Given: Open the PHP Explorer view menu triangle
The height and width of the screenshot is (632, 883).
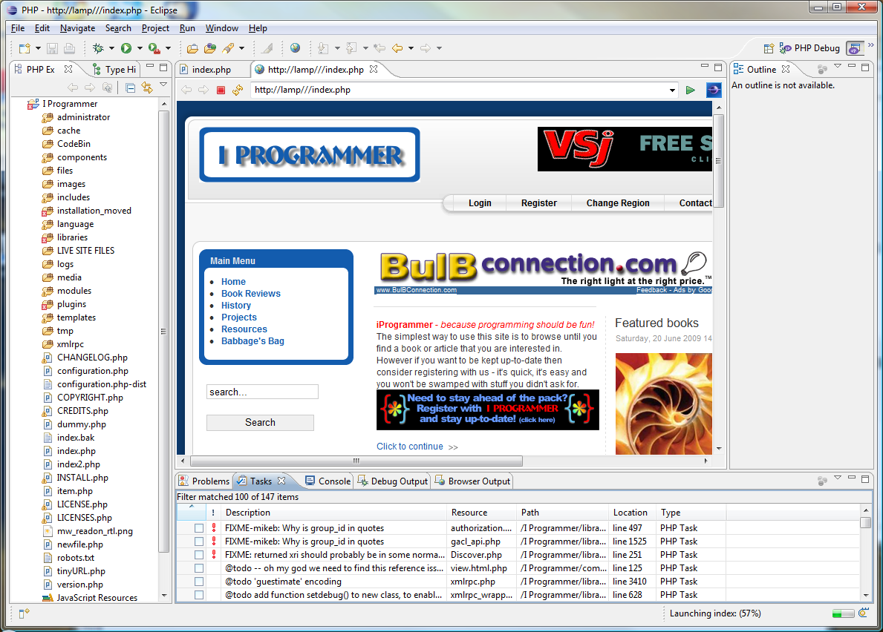Looking at the screenshot, I should click(x=163, y=85).
